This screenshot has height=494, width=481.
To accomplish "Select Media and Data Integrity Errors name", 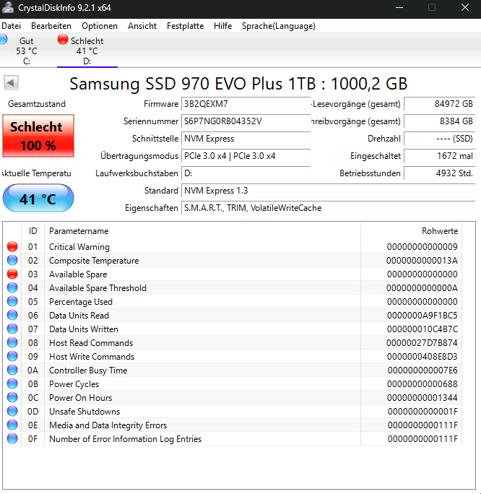I will [x=108, y=425].
